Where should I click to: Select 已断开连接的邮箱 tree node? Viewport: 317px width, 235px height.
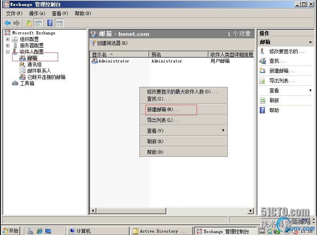(x=46, y=77)
